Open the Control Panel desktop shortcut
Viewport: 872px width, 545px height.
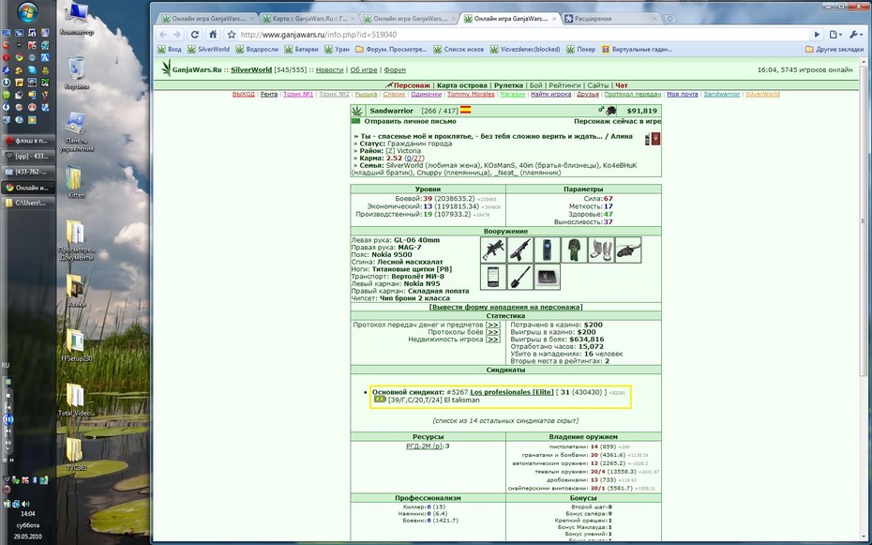pos(77,132)
